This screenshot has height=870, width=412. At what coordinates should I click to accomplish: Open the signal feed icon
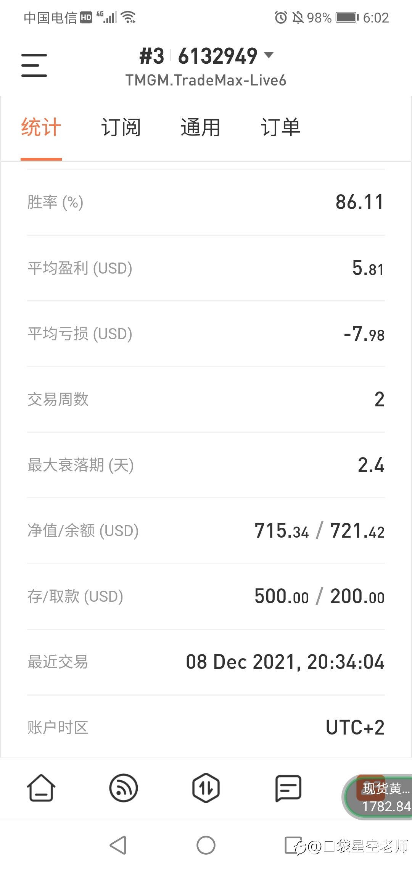click(x=123, y=788)
